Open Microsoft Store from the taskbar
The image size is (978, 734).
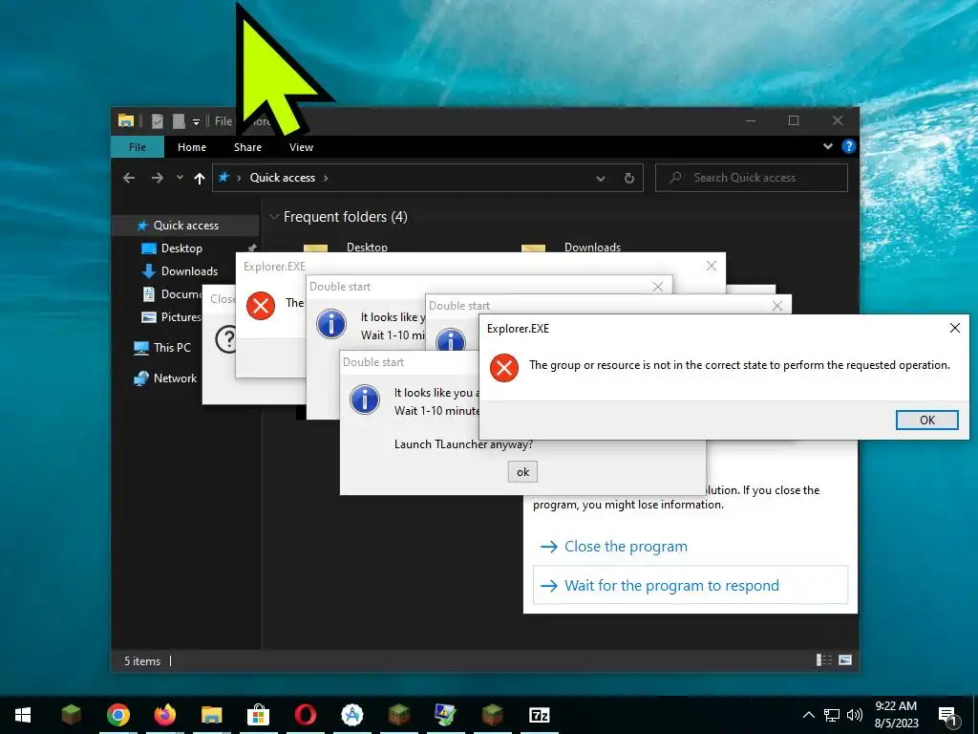tap(258, 715)
